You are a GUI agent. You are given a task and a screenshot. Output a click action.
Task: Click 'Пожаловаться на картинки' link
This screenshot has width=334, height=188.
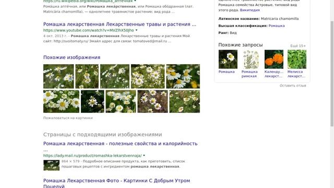[x=68, y=118]
